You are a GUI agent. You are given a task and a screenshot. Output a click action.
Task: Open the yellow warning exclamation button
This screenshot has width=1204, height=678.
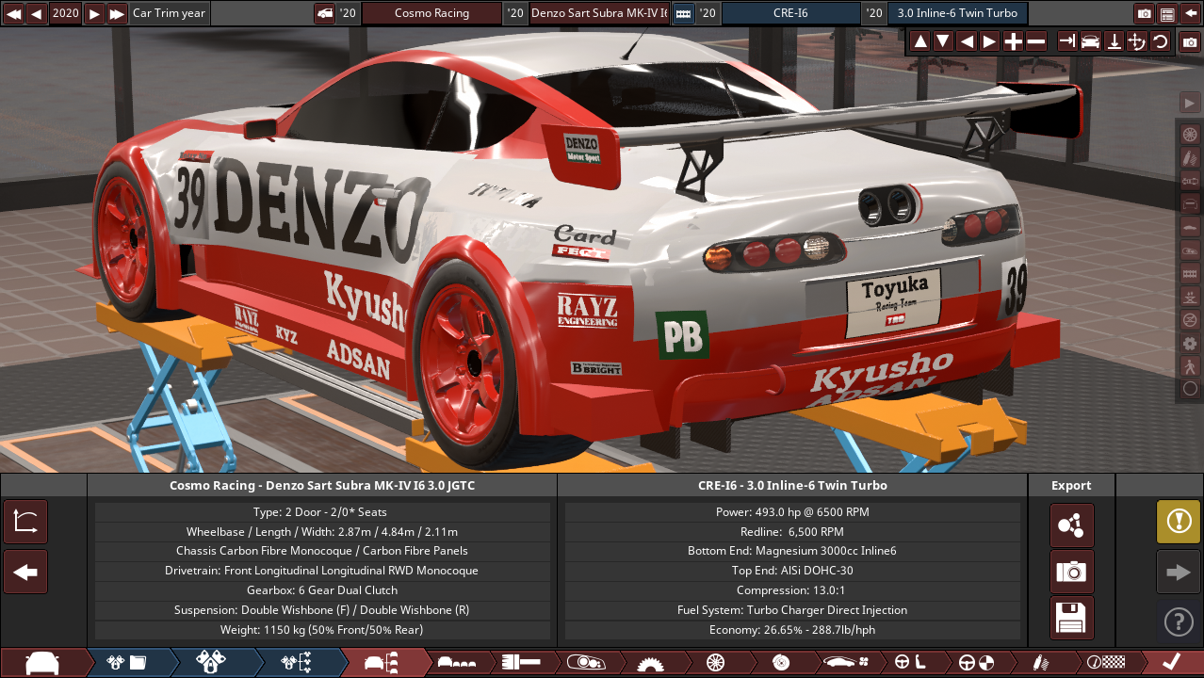(x=1179, y=522)
